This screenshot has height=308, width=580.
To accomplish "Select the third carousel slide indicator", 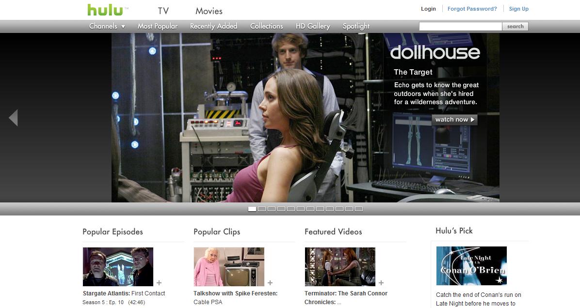I will [x=272, y=209].
